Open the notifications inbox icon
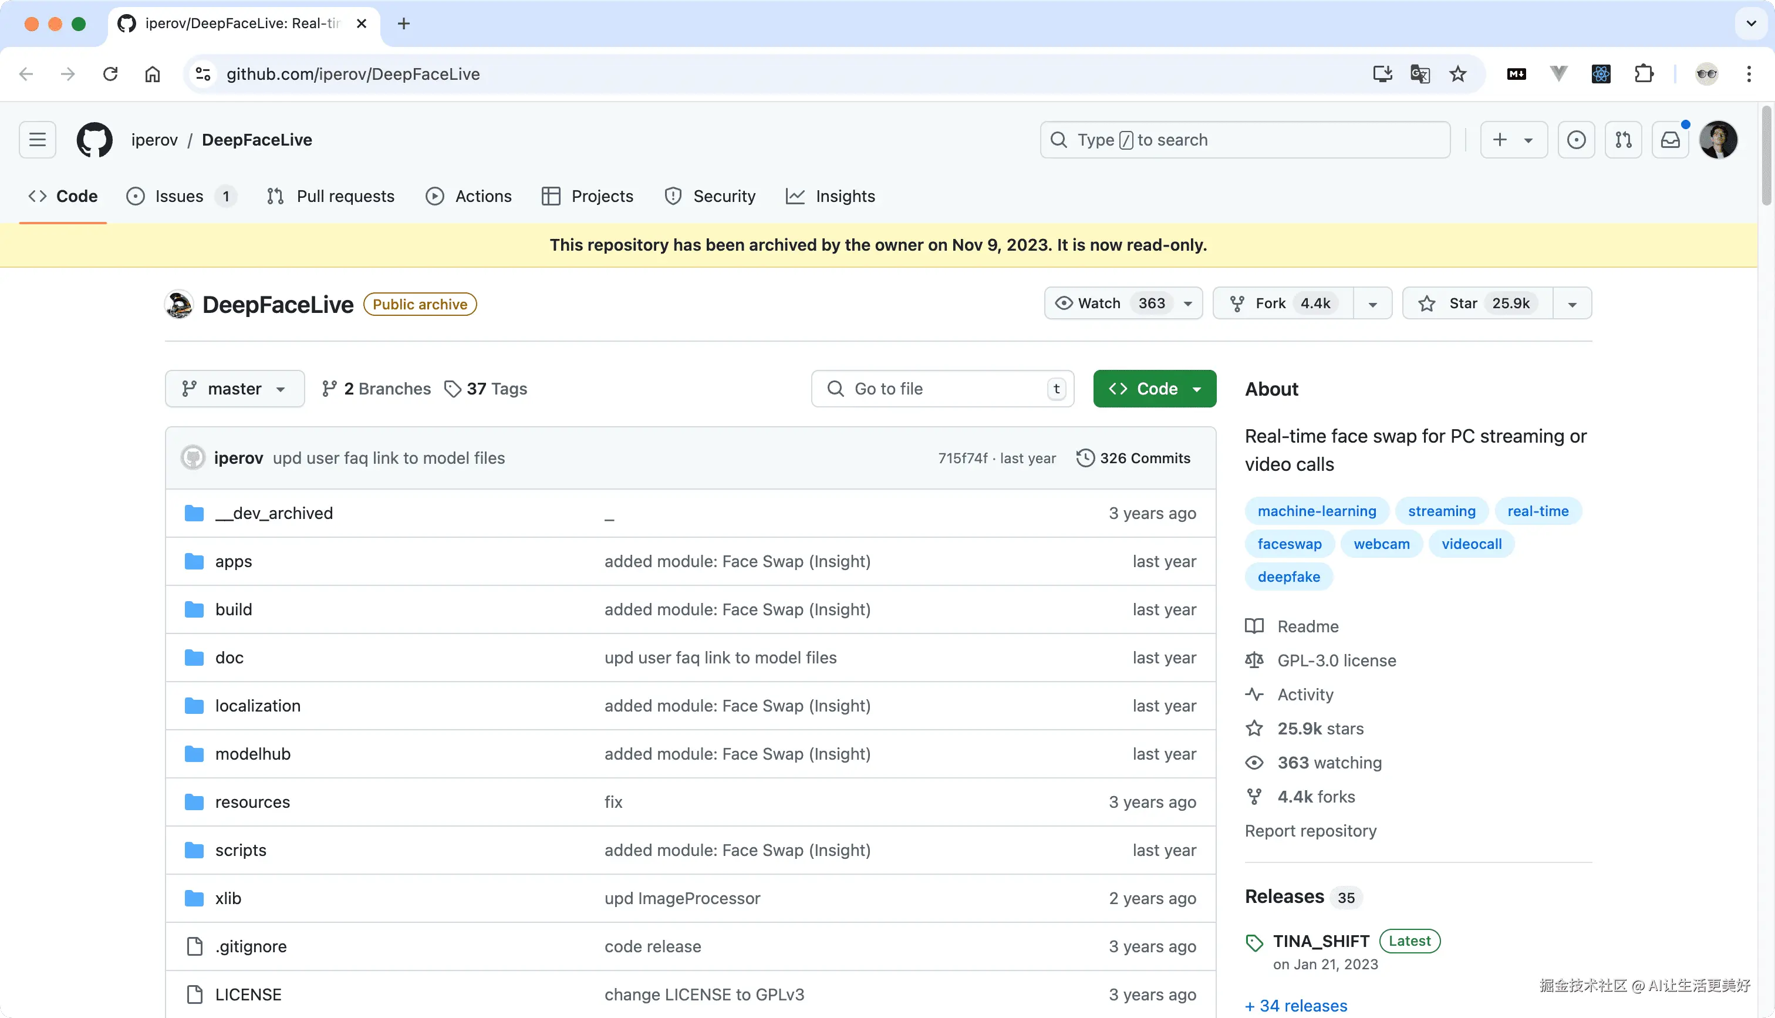Viewport: 1775px width, 1018px height. point(1670,139)
